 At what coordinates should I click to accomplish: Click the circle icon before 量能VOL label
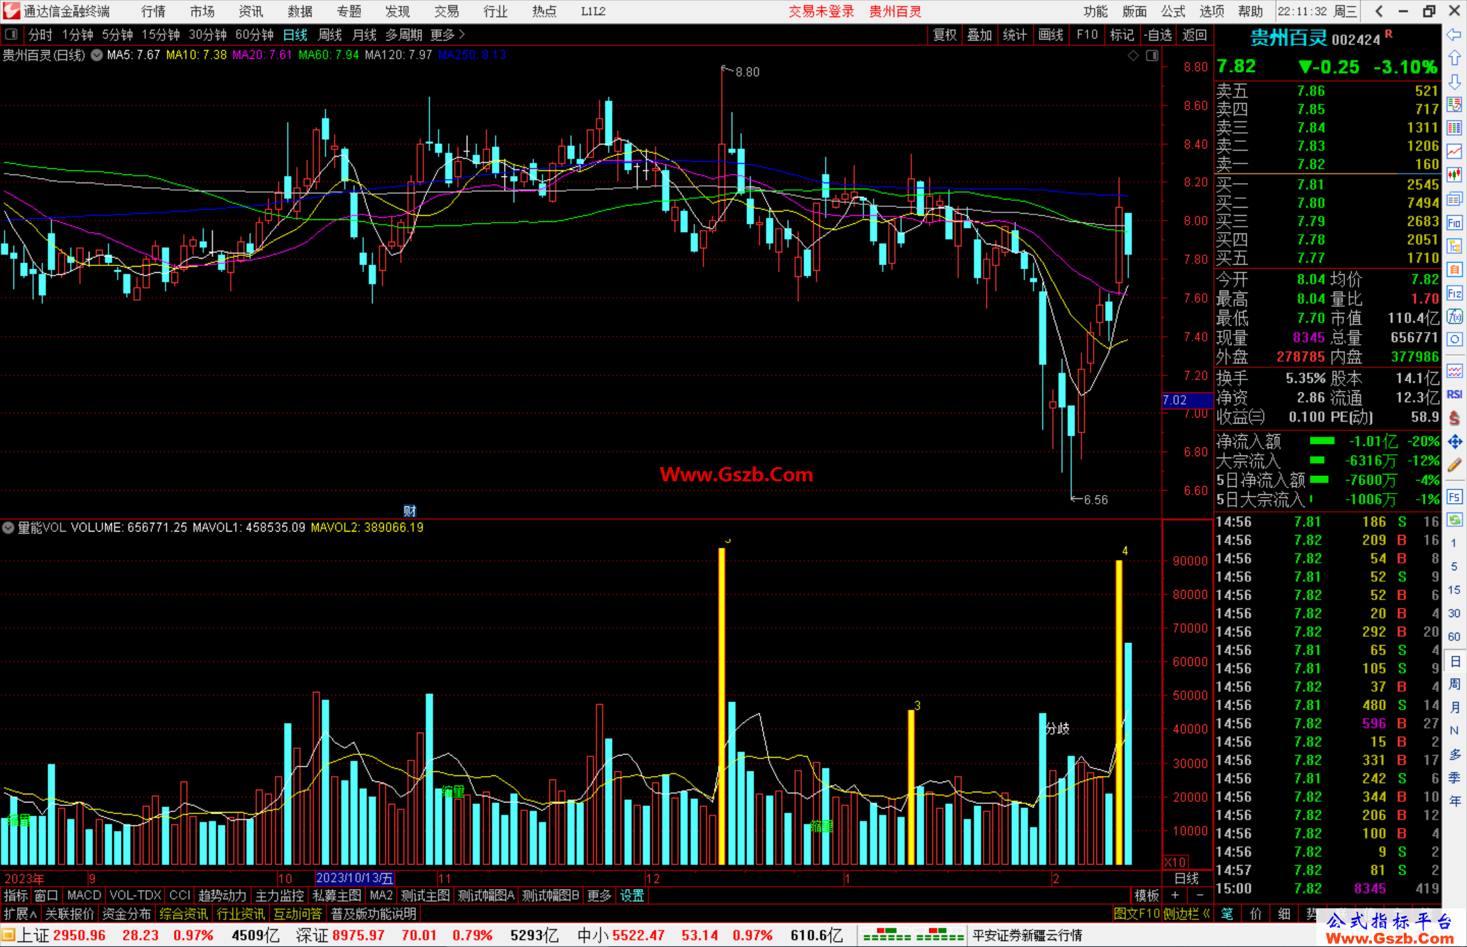tap(8, 527)
